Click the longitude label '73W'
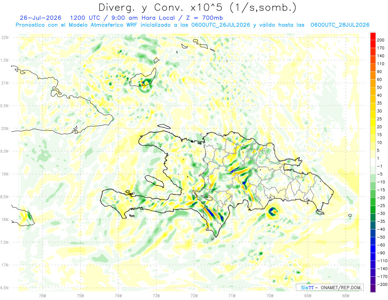The height and width of the screenshot is (300, 388). (156, 295)
